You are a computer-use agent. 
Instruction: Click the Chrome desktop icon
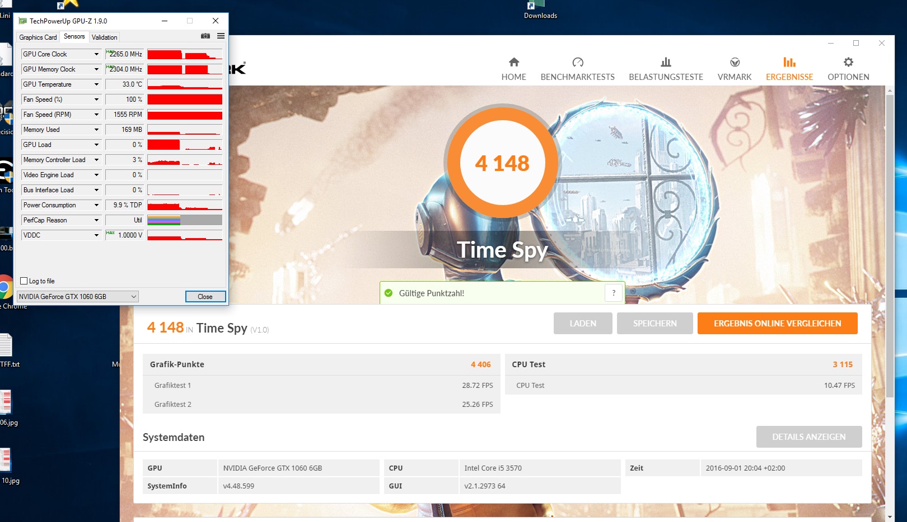pyautogui.click(x=6, y=287)
